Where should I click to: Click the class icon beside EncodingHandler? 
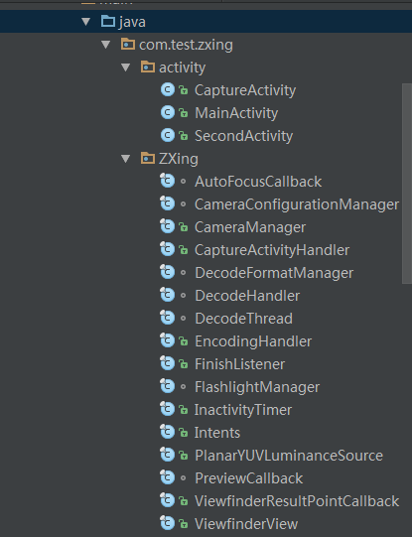(x=168, y=340)
